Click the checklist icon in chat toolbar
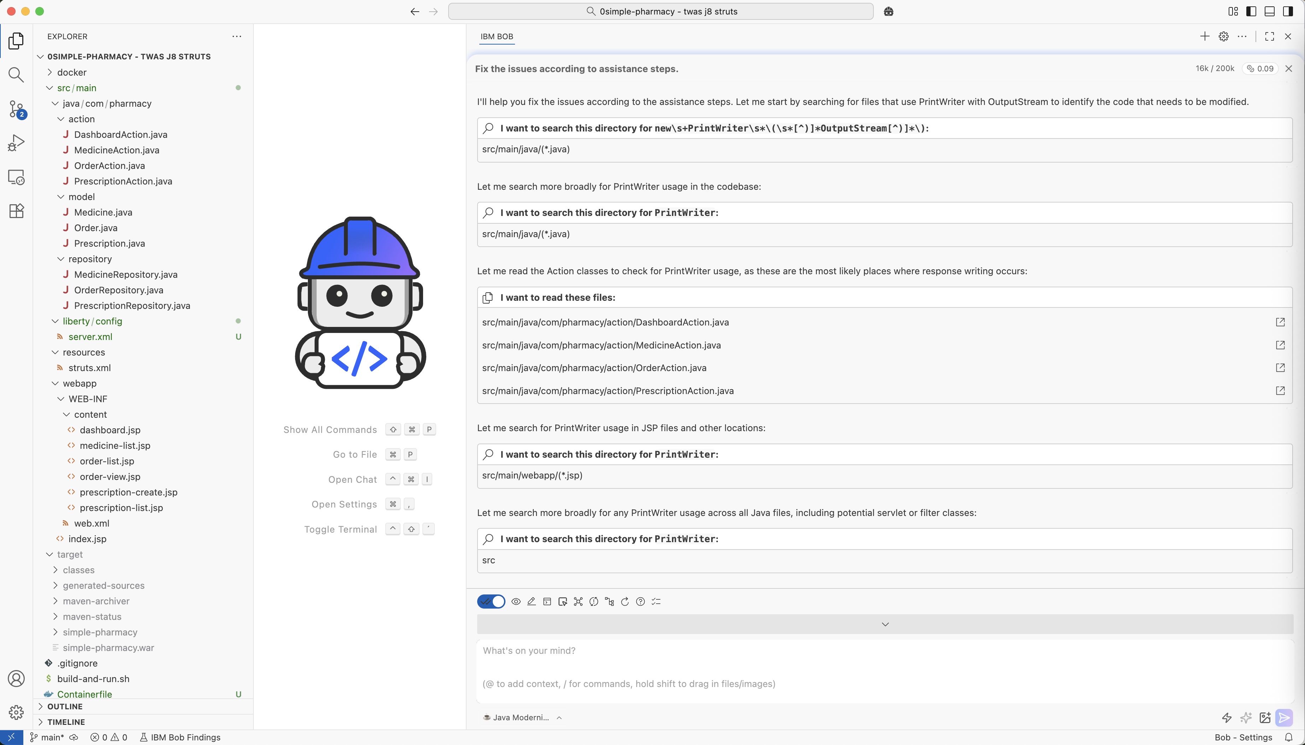 point(656,602)
